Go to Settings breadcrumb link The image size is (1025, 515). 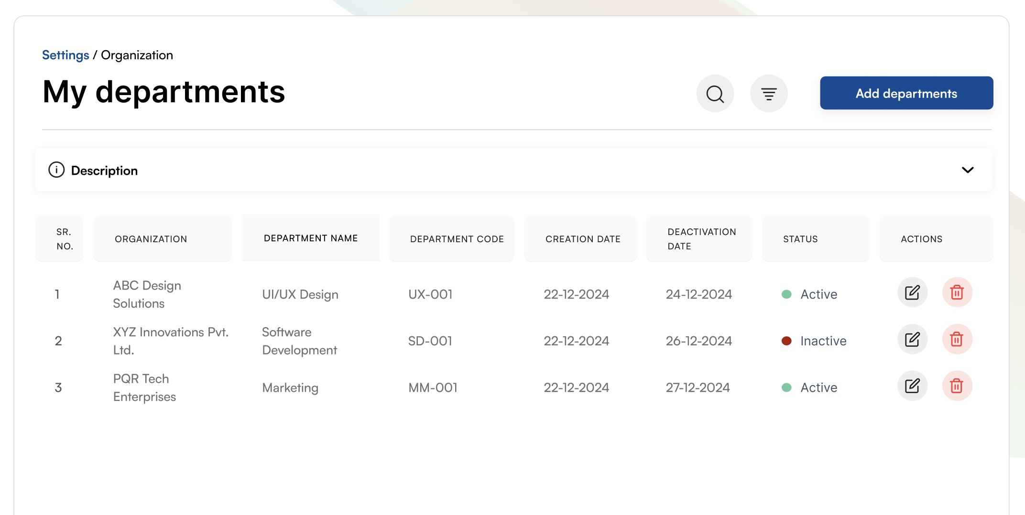click(x=65, y=55)
